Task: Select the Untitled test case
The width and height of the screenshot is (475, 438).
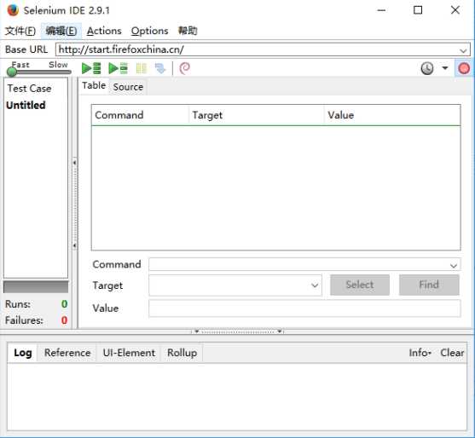Action: click(x=26, y=105)
